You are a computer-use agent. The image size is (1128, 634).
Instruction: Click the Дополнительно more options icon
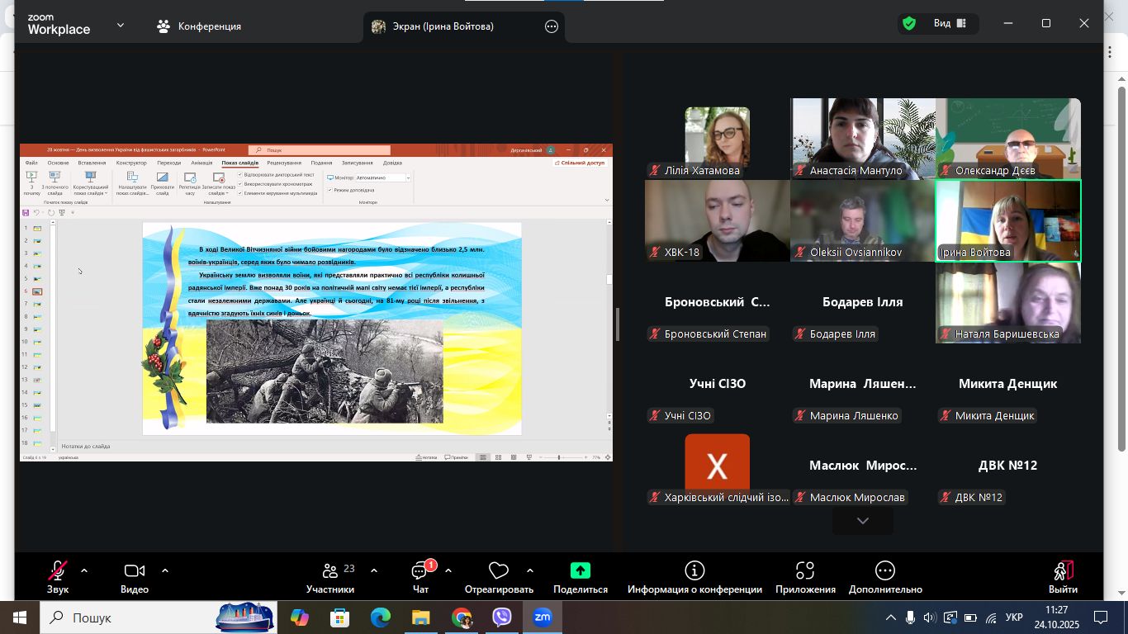coord(884,571)
